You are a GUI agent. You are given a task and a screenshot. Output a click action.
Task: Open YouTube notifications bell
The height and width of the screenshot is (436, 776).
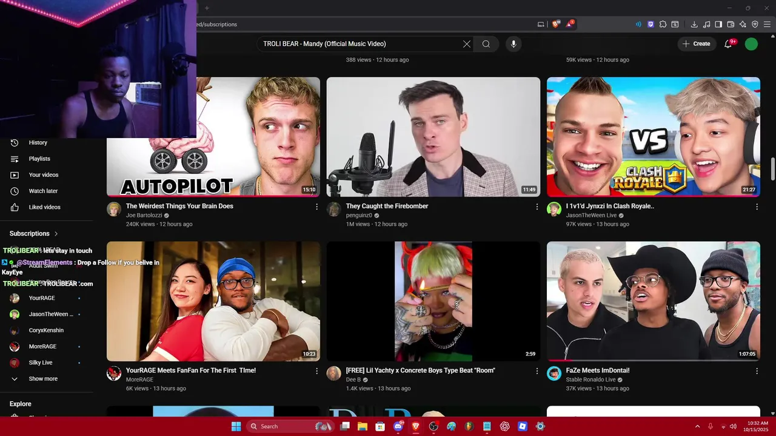tap(728, 44)
